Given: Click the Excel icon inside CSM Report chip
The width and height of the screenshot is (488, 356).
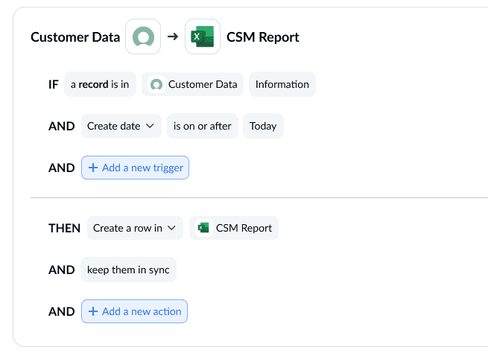Looking at the screenshot, I should (x=203, y=229).
